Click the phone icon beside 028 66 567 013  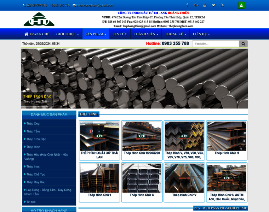(24, 5)
